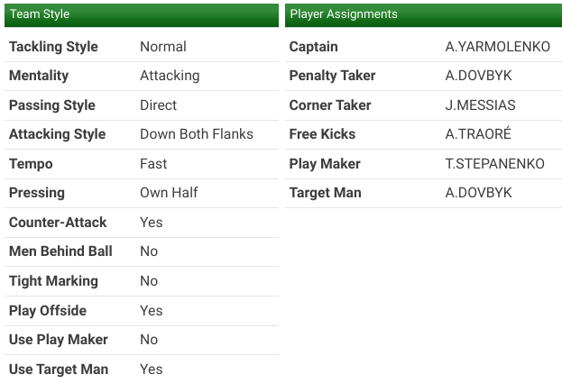
Task: Click the Down Both Flanks value
Action: 197,134
